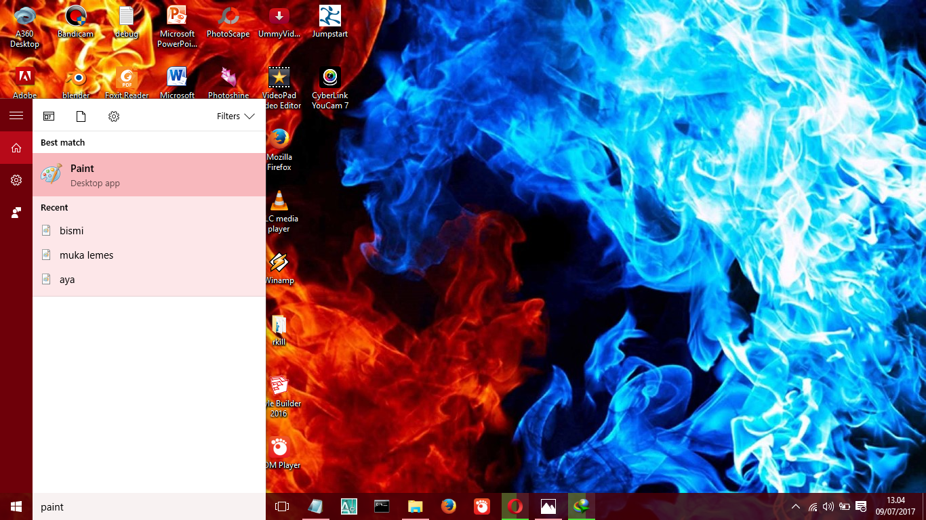
Task: Click the hamburger menu in search panel
Action: pos(16,116)
